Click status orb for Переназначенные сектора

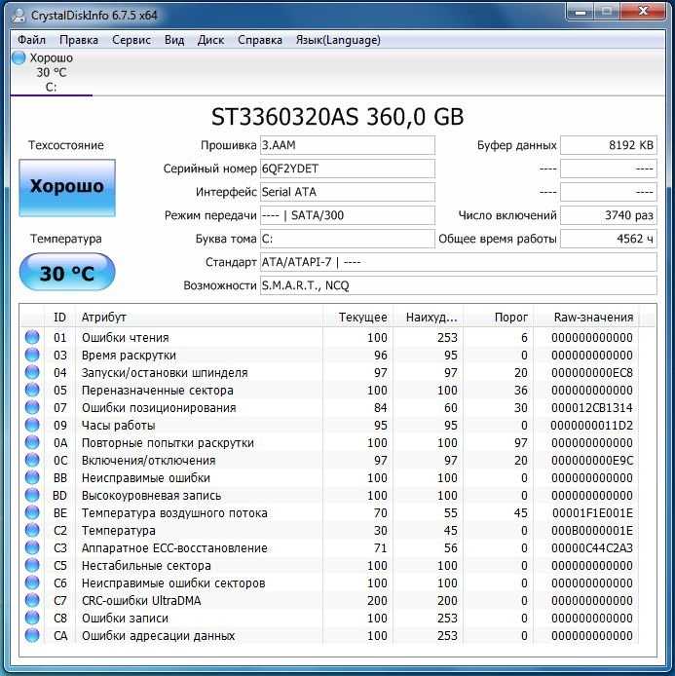32,390
